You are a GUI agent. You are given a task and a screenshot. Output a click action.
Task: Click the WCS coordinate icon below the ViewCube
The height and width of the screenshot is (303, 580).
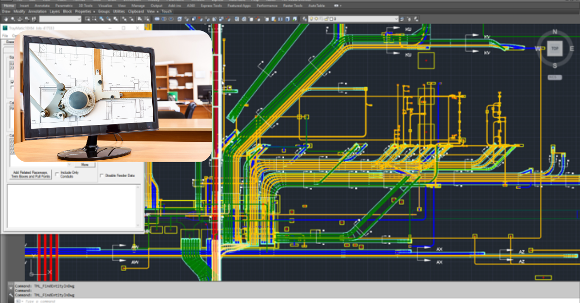click(x=555, y=77)
